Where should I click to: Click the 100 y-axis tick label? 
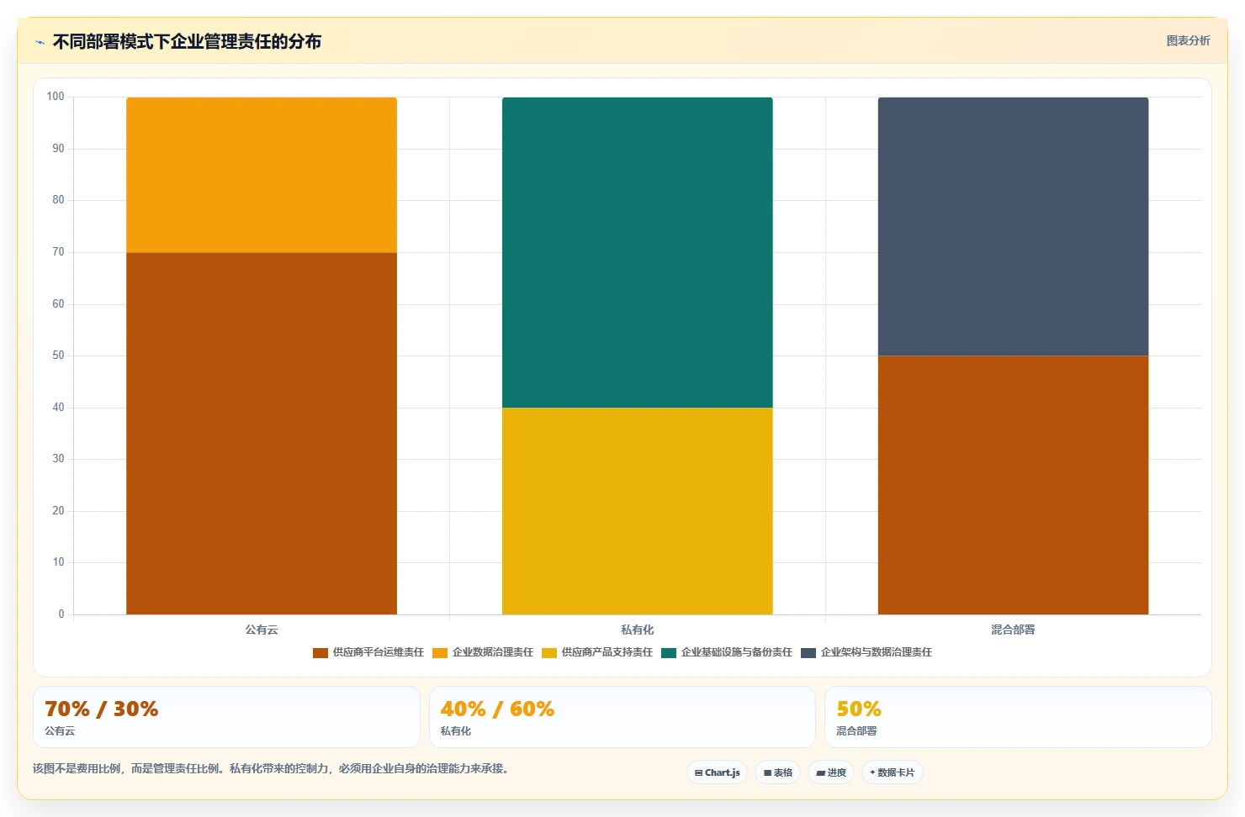(56, 97)
